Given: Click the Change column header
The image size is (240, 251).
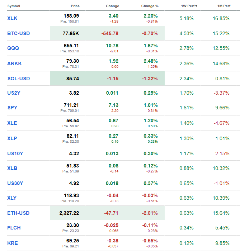Looking at the screenshot, I should point(112,6).
